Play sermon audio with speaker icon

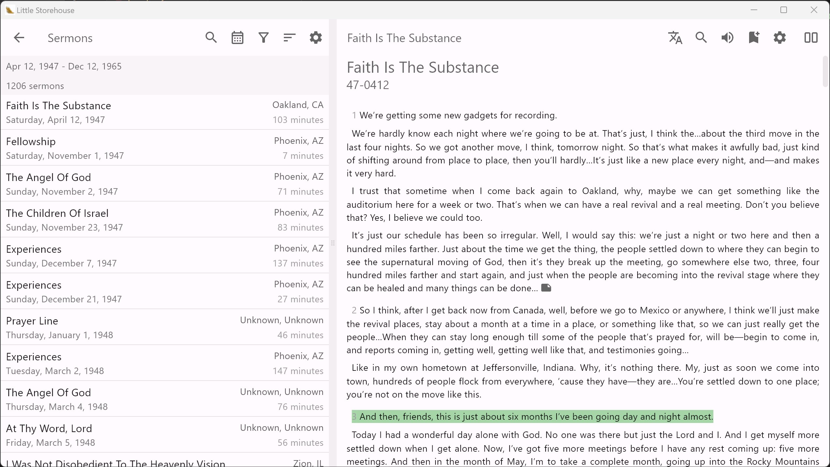click(x=727, y=38)
